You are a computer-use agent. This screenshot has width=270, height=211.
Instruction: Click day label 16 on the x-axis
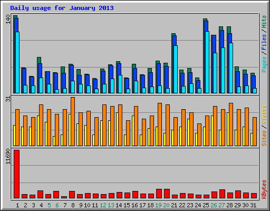[x=134, y=205]
